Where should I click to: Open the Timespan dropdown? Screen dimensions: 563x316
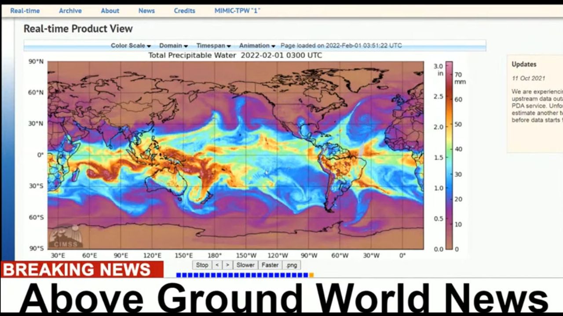(213, 46)
